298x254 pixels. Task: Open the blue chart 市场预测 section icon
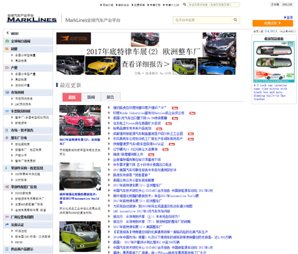pyautogui.click(x=7, y=92)
